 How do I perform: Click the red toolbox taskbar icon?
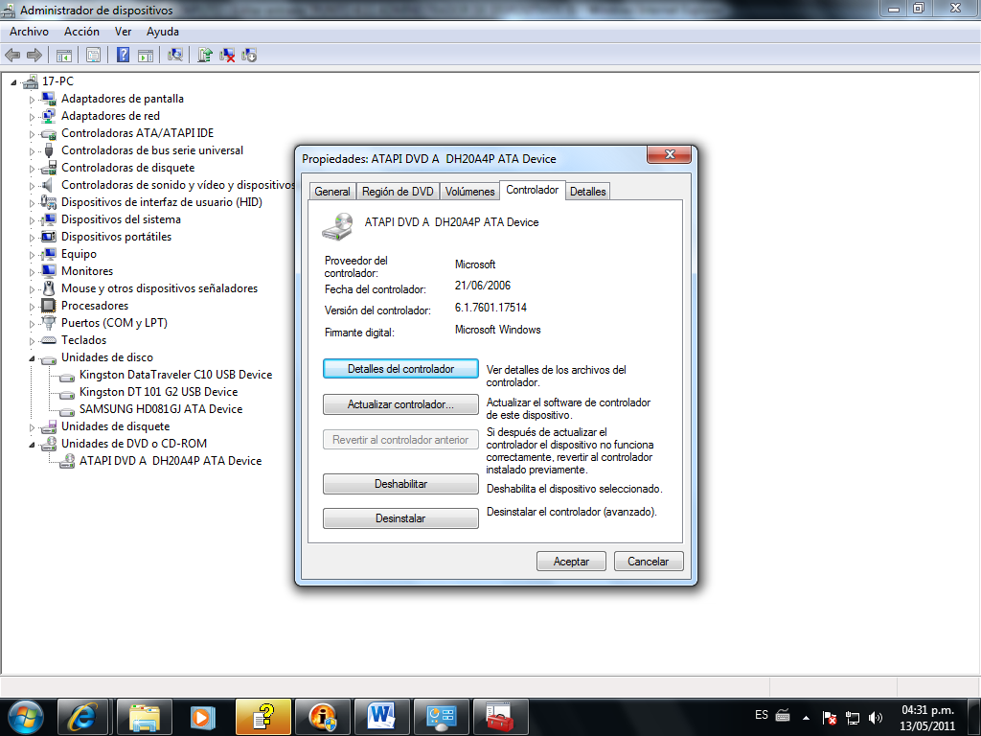coord(500,717)
